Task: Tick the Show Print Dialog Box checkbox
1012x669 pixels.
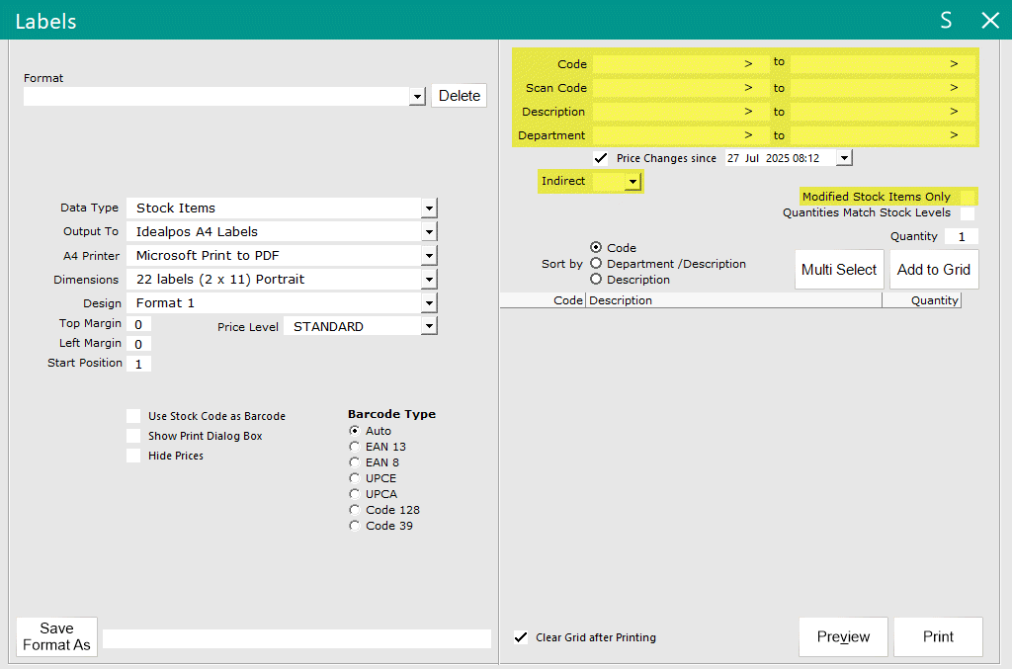Action: (x=133, y=436)
